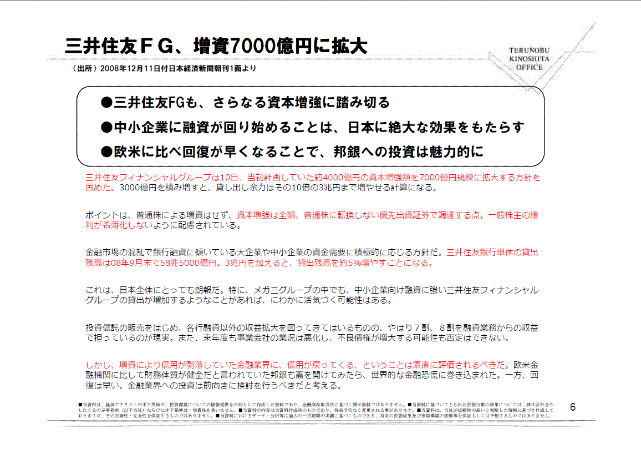Click line グループの貸出が増加するようなことがあれば
The image size is (641, 454).
pyautogui.click(x=239, y=300)
